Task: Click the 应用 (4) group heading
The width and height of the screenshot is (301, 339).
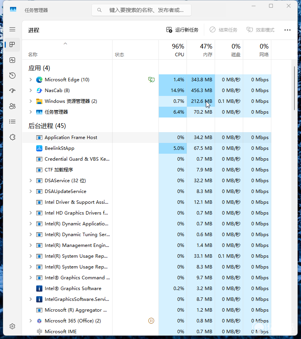Action: click(39, 68)
